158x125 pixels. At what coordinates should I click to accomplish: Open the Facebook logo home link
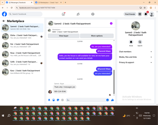(4, 14)
